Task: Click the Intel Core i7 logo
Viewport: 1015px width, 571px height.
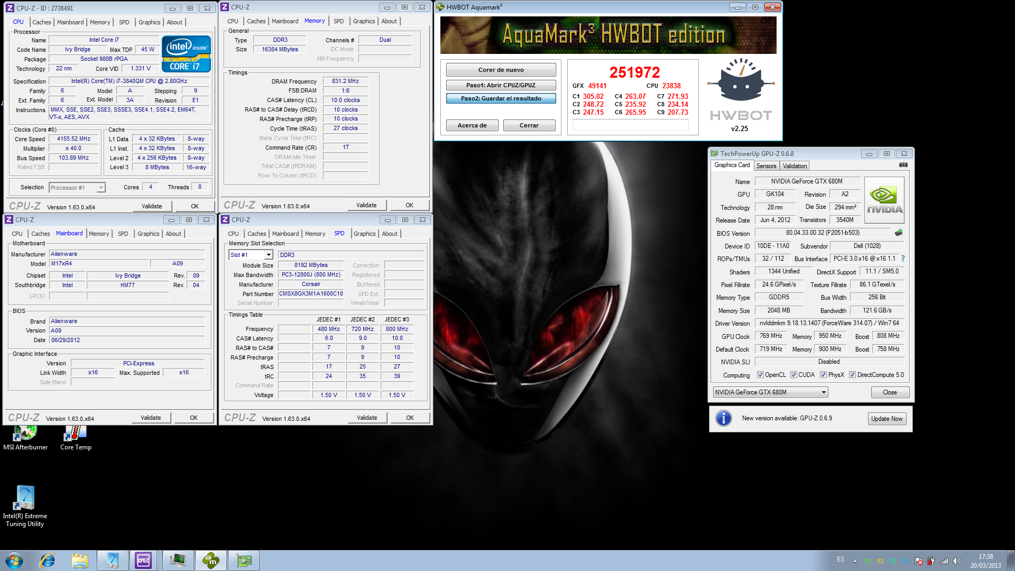Action: coord(186,54)
